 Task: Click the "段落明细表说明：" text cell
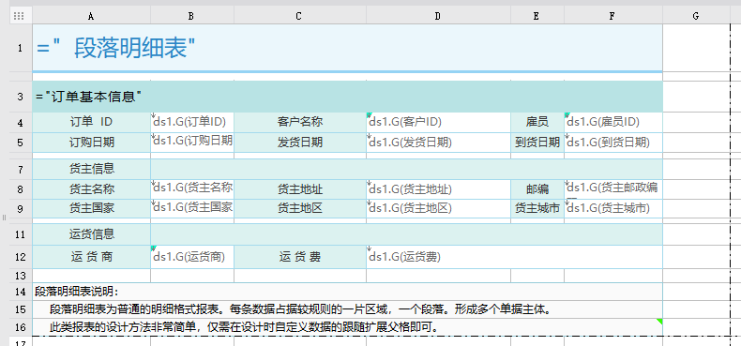347,292
